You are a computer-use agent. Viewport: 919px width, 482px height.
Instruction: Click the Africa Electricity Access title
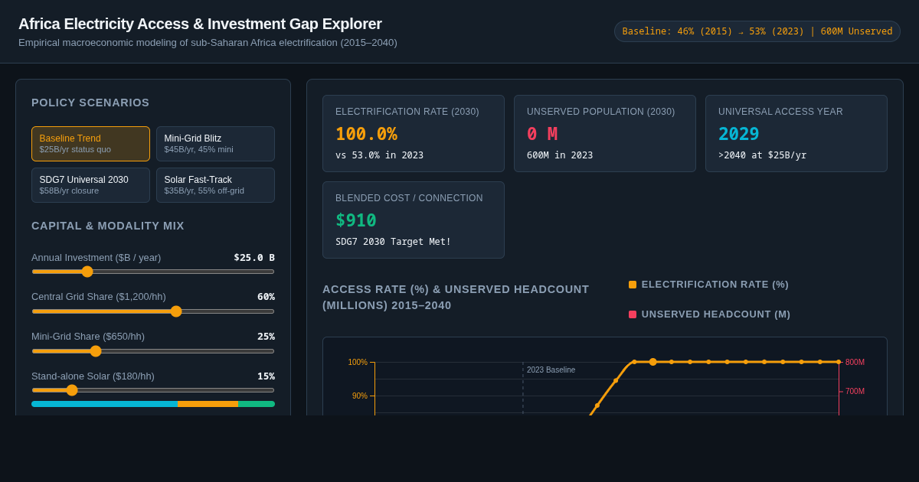click(x=200, y=24)
